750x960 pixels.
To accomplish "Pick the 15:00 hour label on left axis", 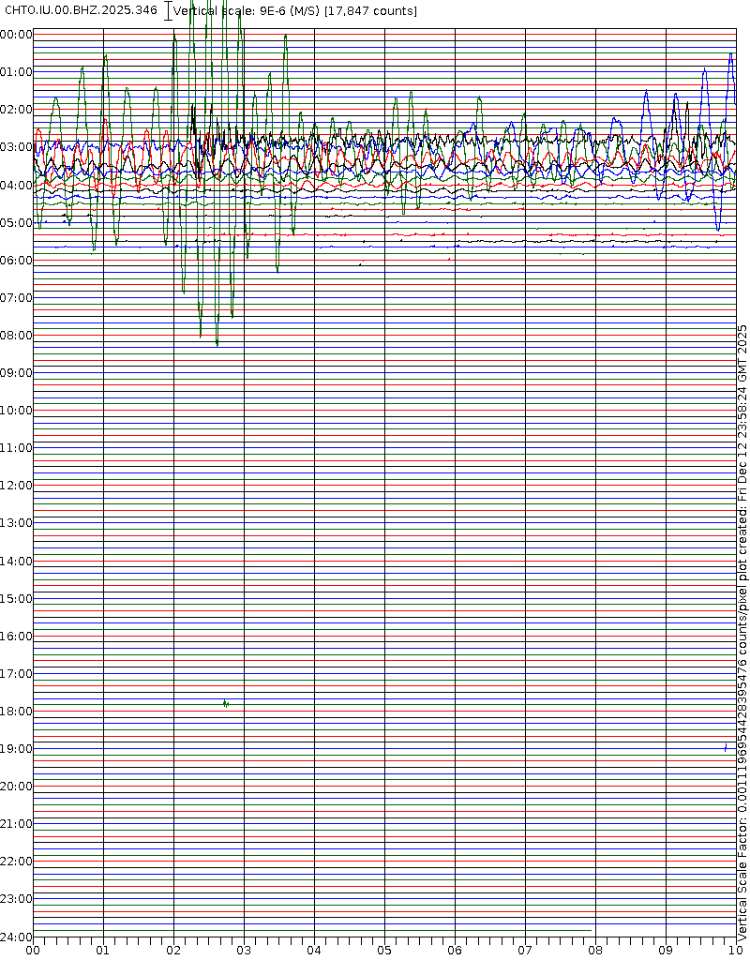I will tap(16, 598).
